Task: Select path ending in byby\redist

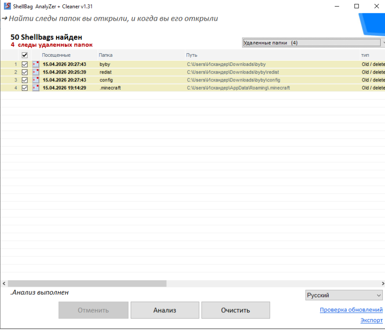Action: click(x=233, y=72)
